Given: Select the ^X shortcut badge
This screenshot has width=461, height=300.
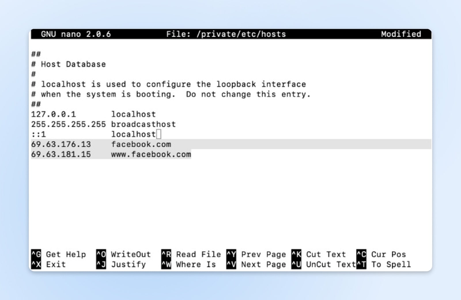Looking at the screenshot, I should [x=36, y=264].
